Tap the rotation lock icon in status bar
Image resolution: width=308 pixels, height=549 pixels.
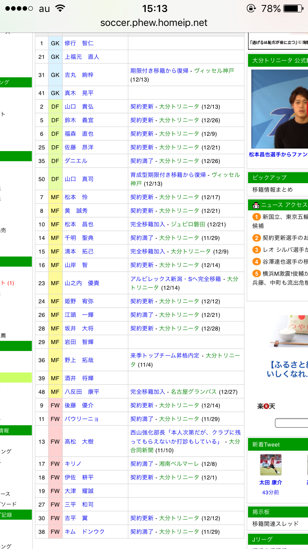coord(251,9)
